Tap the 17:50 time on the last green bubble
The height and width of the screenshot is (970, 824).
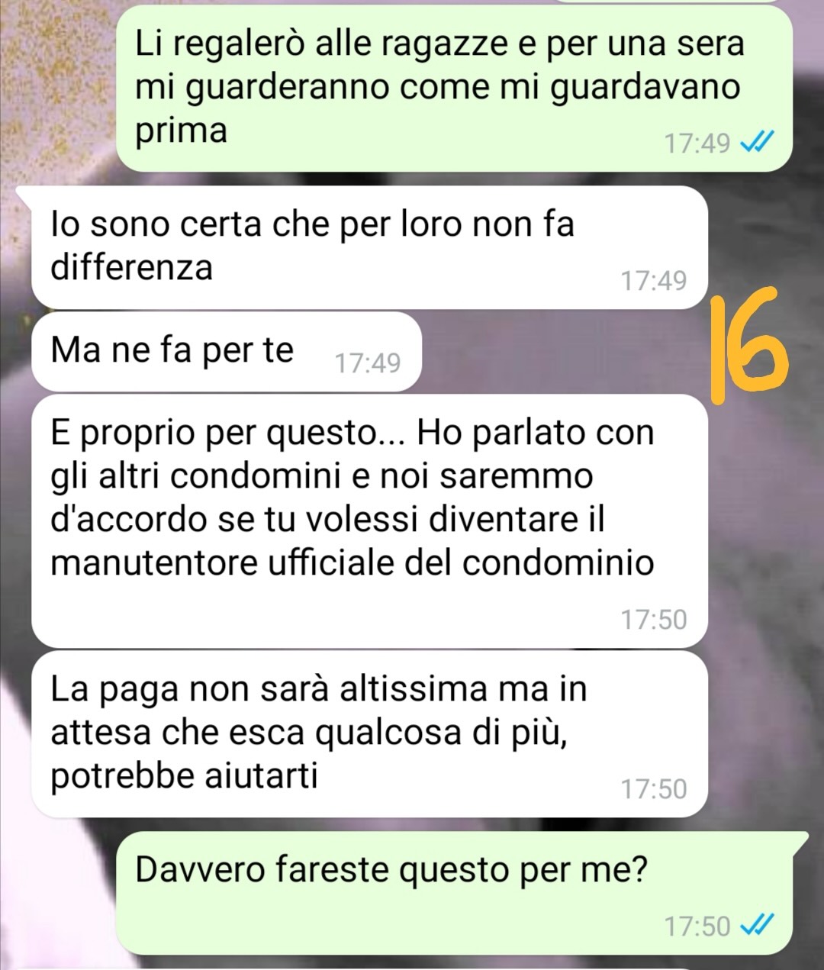pyautogui.click(x=697, y=926)
